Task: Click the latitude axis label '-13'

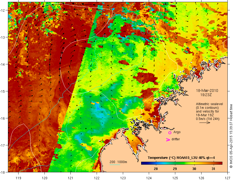Action: click(3, 37)
